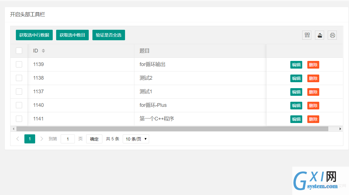The height and width of the screenshot is (195, 349).
Task: Click cell with ID 1137
Action: [x=81, y=92]
